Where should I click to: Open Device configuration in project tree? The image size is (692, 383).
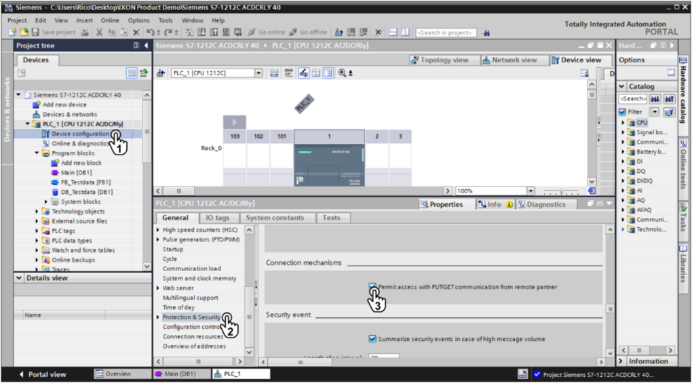click(80, 134)
